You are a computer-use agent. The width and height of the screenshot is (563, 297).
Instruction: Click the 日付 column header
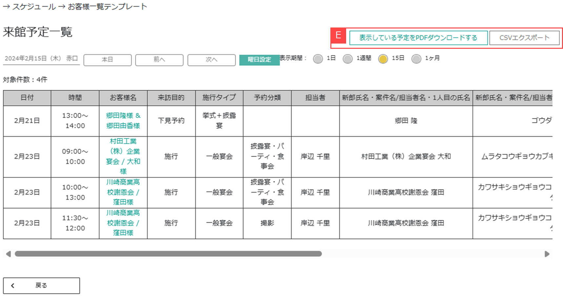[27, 98]
